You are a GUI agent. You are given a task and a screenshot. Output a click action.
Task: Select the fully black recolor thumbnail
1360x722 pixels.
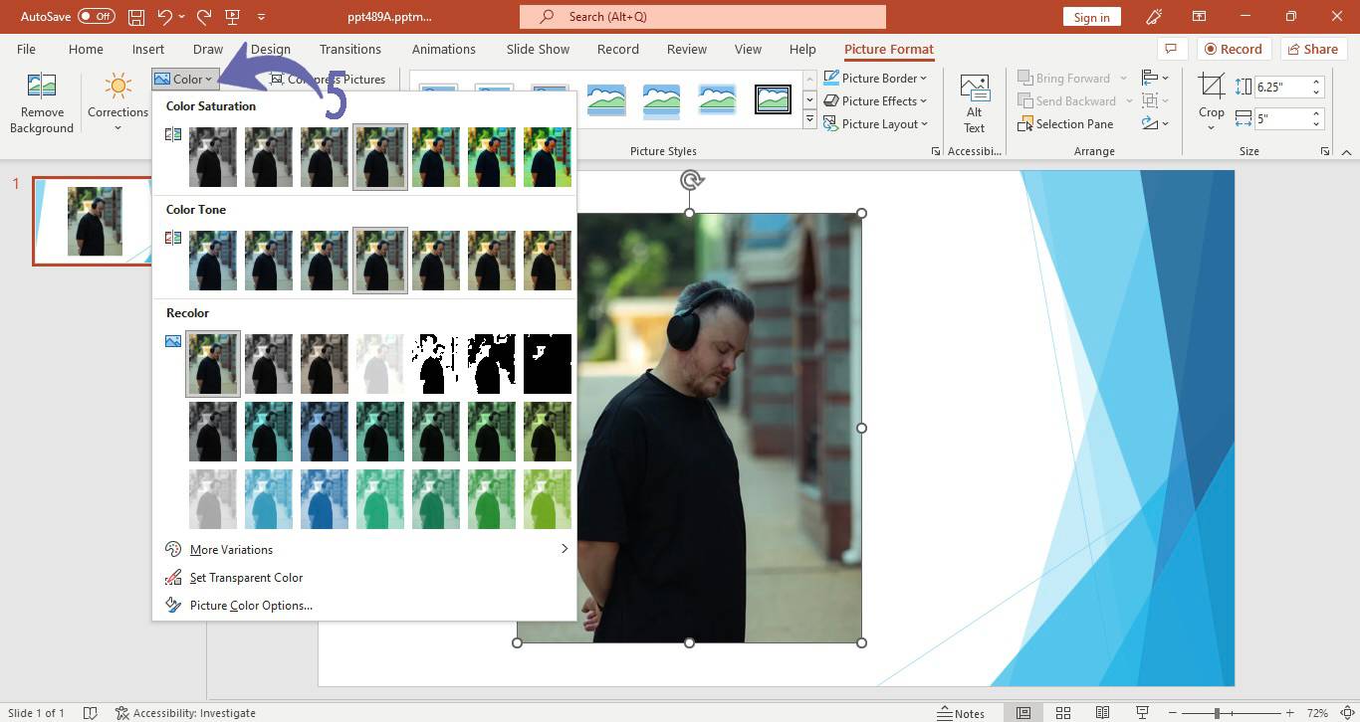coord(548,364)
